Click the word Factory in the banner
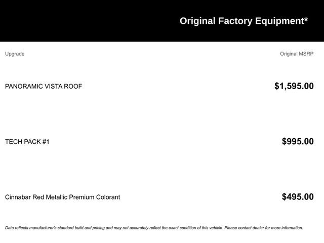This screenshot has width=324, height=243. point(235,21)
